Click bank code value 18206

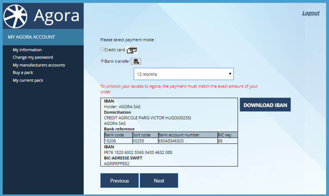pos(110,141)
